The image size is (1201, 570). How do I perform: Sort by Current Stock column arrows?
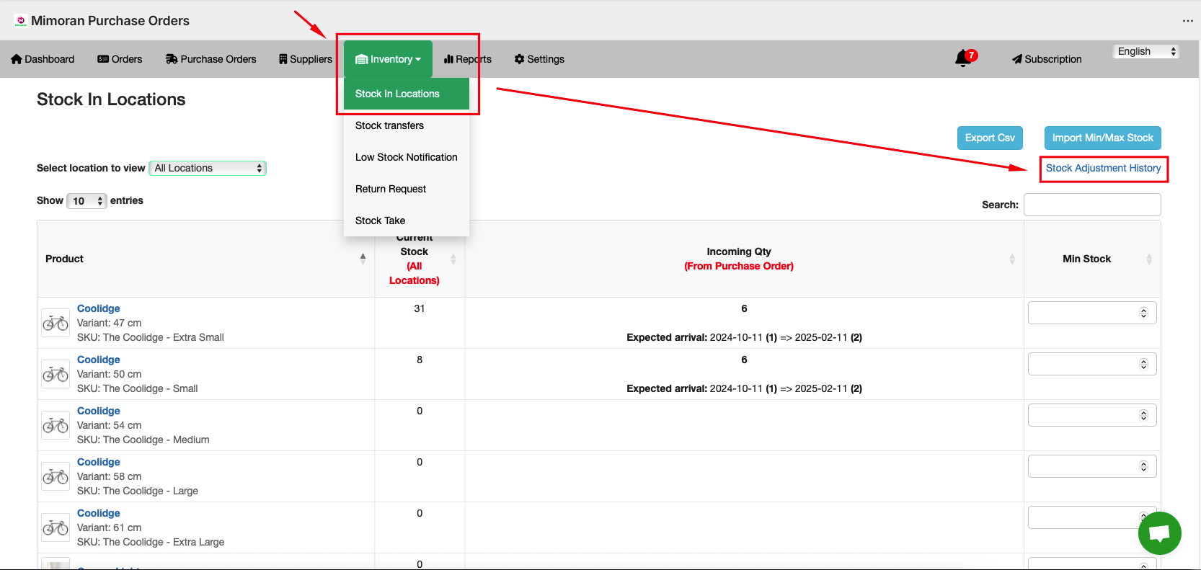(453, 259)
